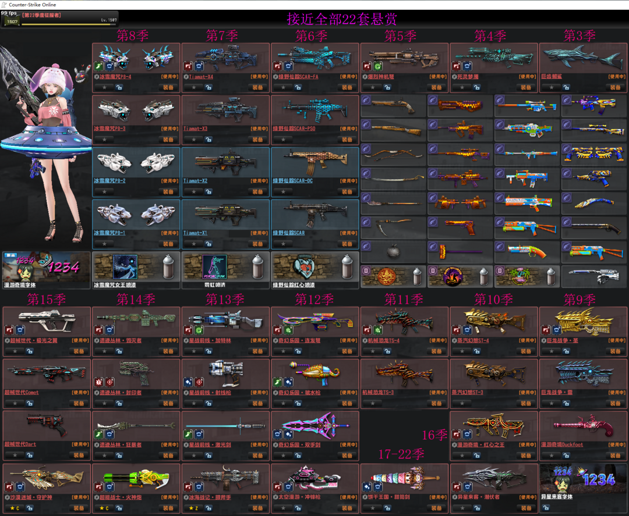Click 装备 button on 漫游奇境Duckfoot

tap(616, 455)
